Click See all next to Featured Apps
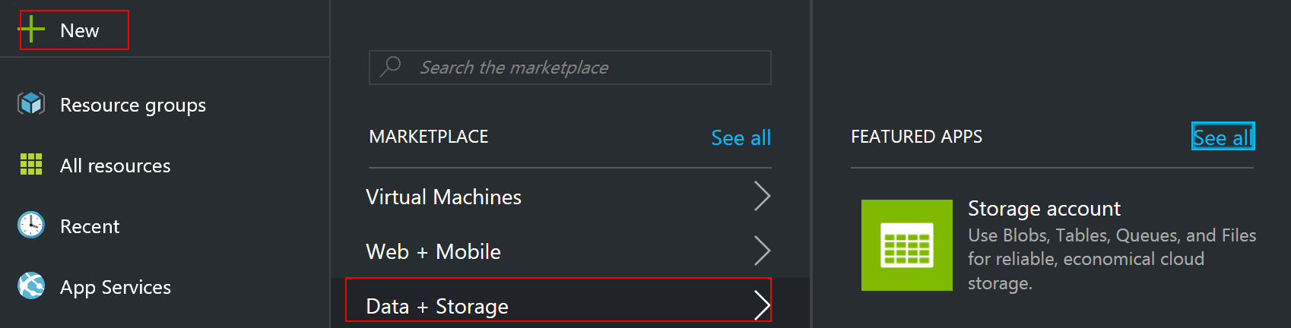This screenshot has width=1291, height=328. point(1223,137)
